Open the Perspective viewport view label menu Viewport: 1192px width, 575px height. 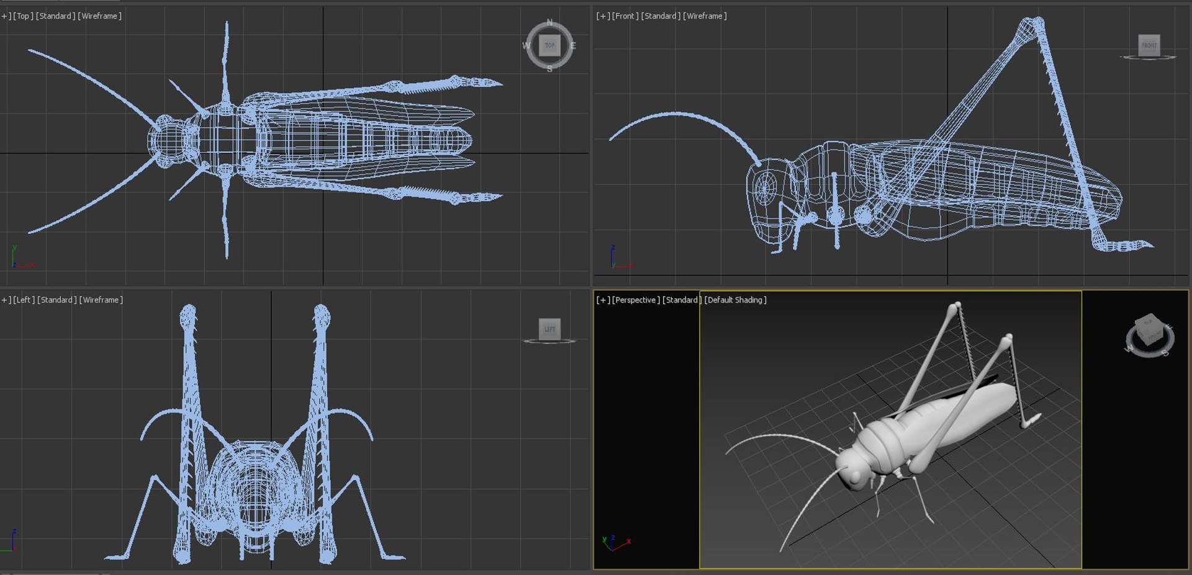coord(636,300)
